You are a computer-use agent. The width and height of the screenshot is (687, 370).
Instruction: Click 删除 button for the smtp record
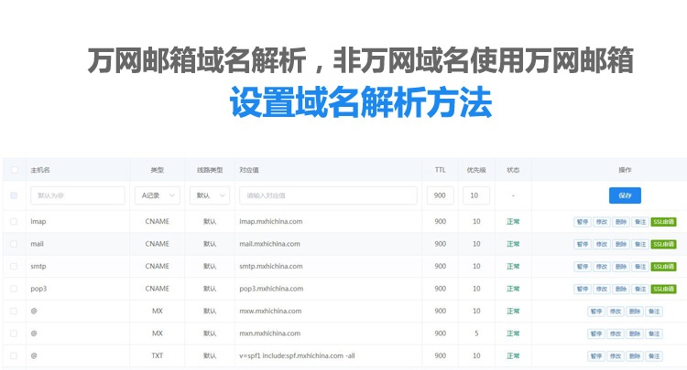[x=621, y=266]
